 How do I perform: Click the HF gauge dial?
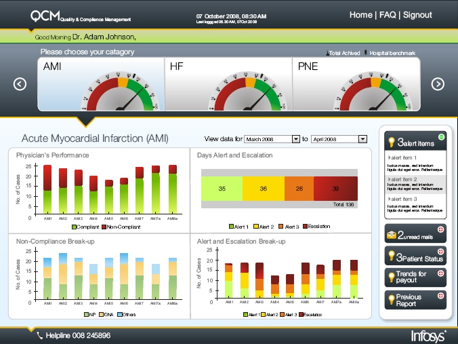point(248,92)
